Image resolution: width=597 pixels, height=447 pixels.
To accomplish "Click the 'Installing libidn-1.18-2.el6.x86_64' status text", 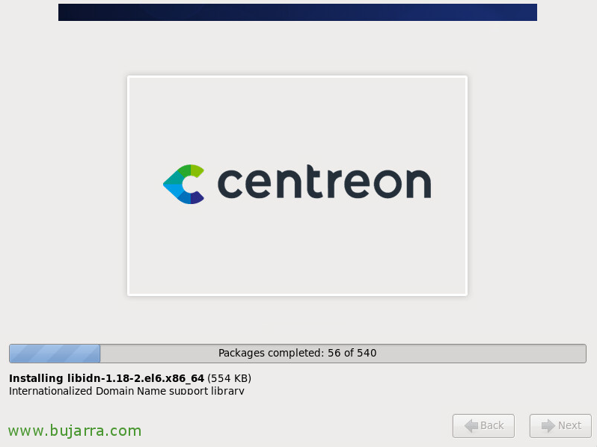I will 106,378.
